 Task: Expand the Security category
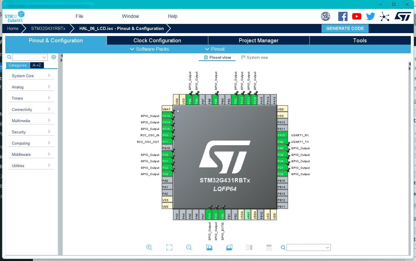[x=31, y=132]
